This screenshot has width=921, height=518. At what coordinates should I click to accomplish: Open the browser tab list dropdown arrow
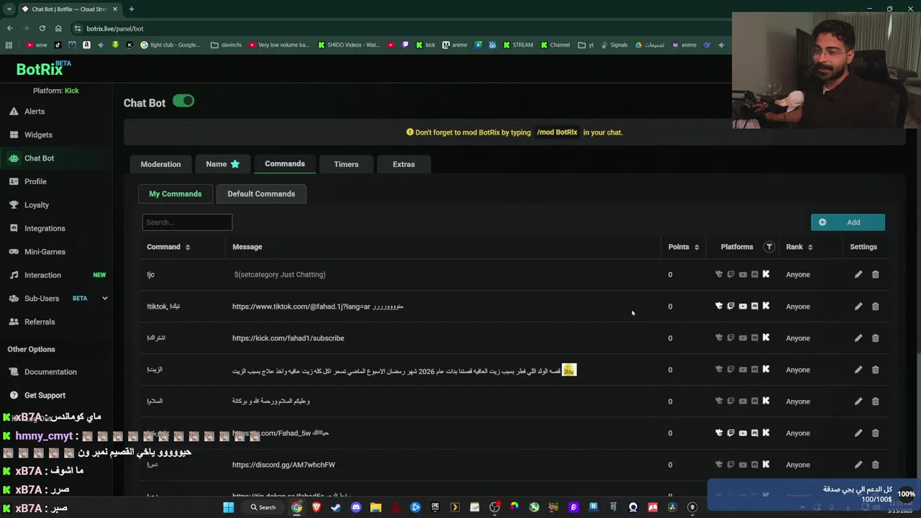9,9
